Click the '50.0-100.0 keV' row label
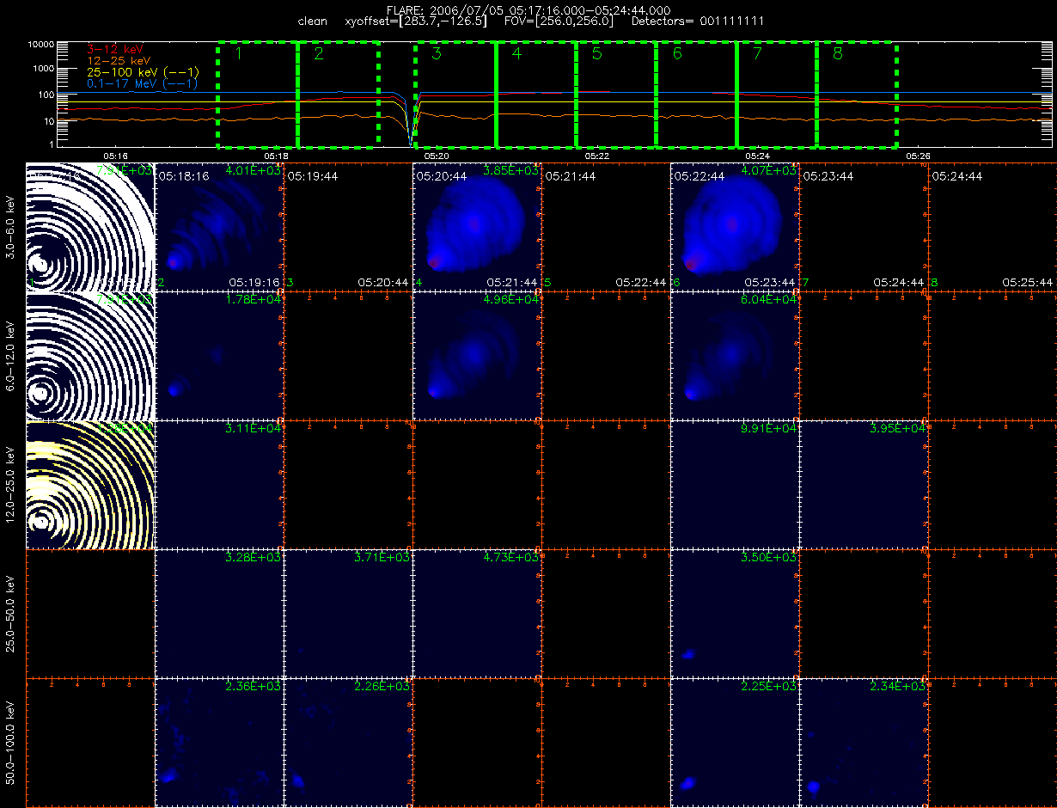This screenshot has width=1057, height=808. [x=10, y=743]
